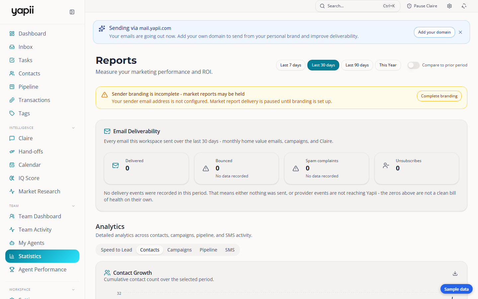
Task: Toggle Compare to prior period switch
Action: coord(414,65)
